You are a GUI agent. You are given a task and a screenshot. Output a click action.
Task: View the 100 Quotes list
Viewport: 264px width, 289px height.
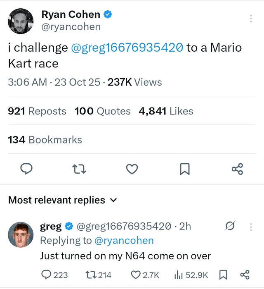coord(102,111)
